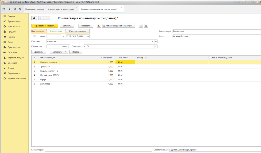261x153 pixels.
Task: Click the Ответственный field
Action: tap(215, 150)
